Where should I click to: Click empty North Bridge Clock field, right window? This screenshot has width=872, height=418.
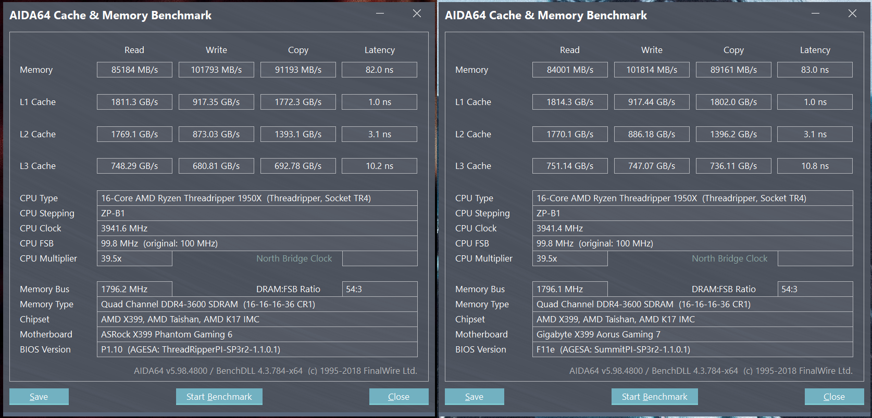(x=815, y=258)
